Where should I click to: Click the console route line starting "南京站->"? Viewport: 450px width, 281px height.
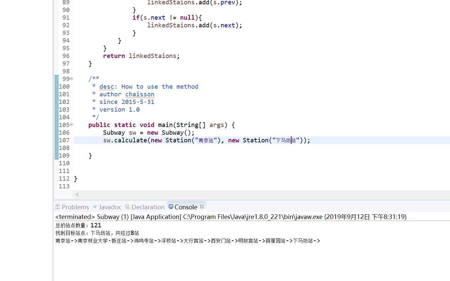pyautogui.click(x=188, y=241)
